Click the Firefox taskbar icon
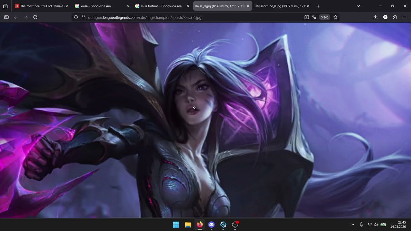The width and height of the screenshot is (411, 231). click(x=200, y=225)
